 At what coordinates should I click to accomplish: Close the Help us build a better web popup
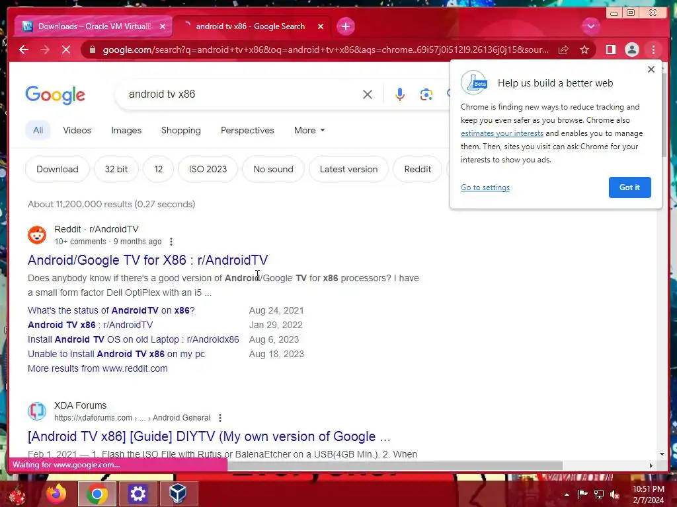651,69
